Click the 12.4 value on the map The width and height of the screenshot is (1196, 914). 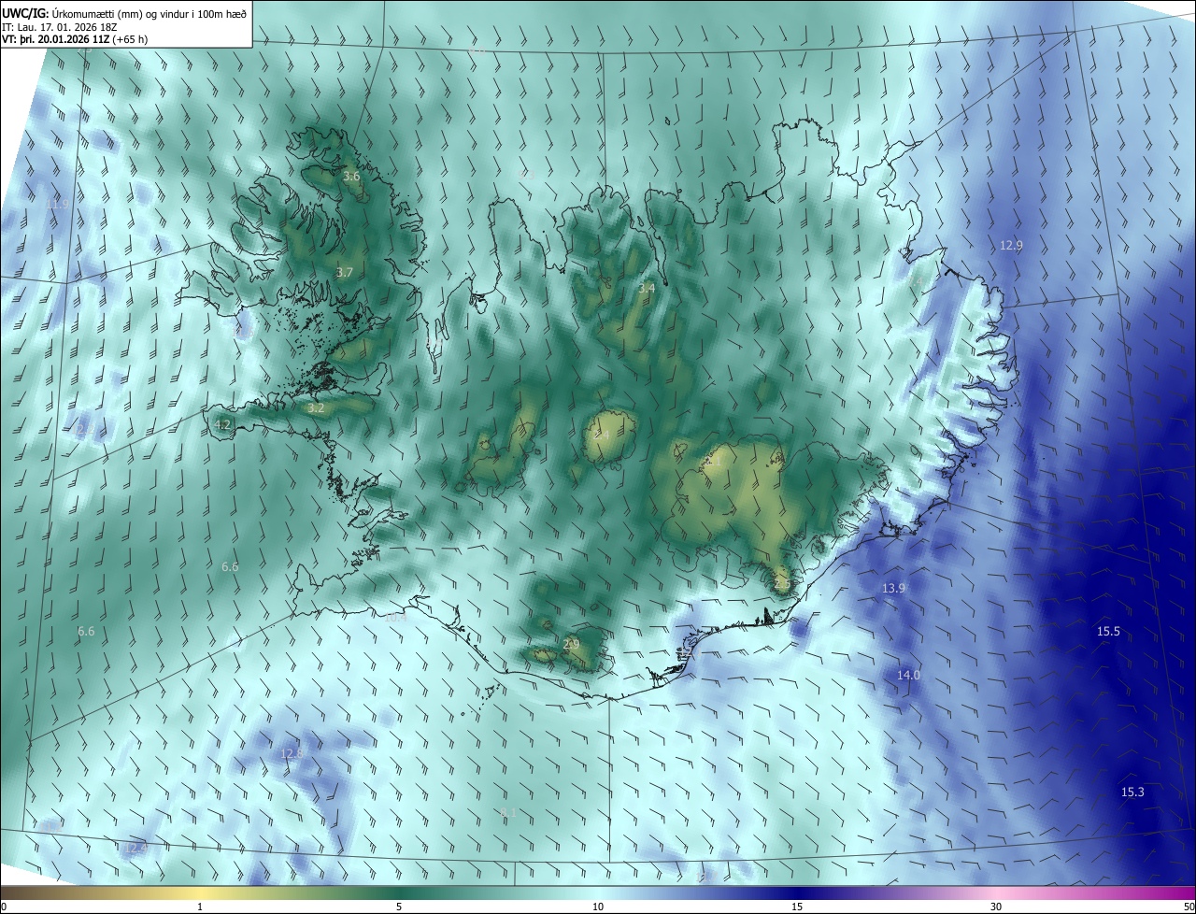click(136, 848)
